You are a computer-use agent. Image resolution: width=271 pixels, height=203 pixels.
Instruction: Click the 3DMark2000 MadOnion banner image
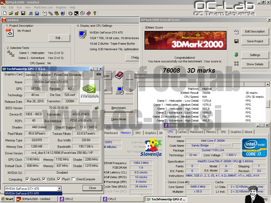185,40
